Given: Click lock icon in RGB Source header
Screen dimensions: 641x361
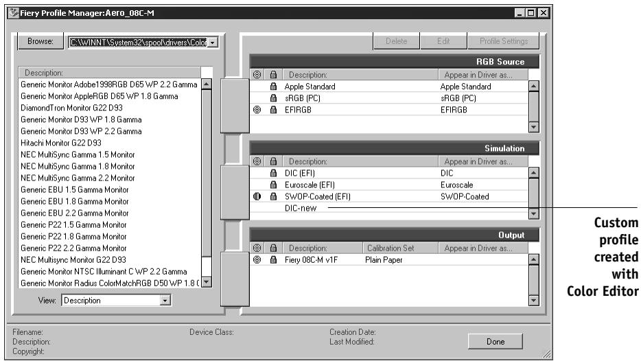Looking at the screenshot, I should click(273, 75).
